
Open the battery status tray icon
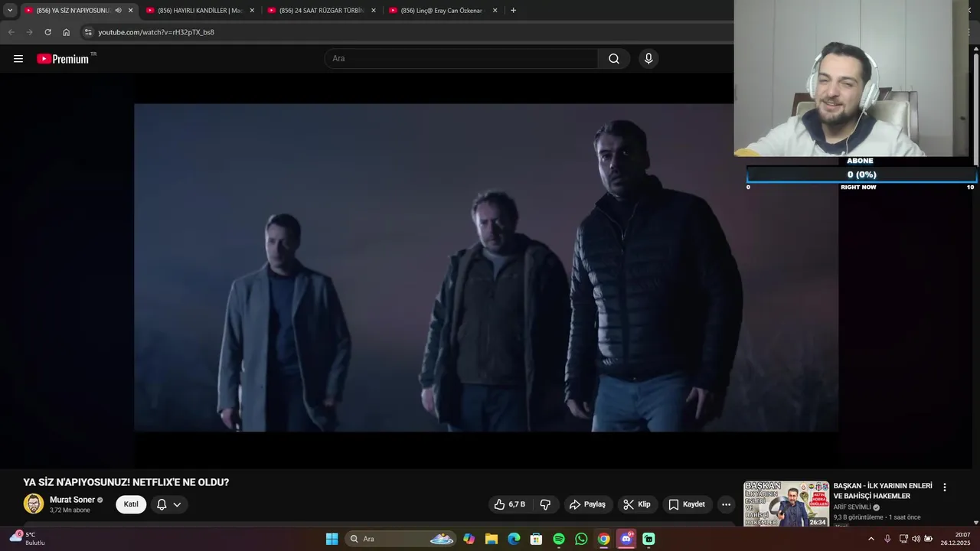click(929, 539)
